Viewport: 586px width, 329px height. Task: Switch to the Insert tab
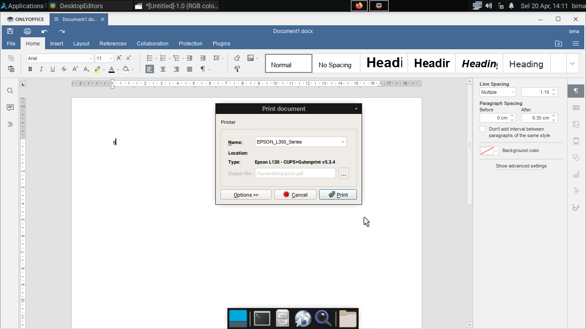pos(57,43)
